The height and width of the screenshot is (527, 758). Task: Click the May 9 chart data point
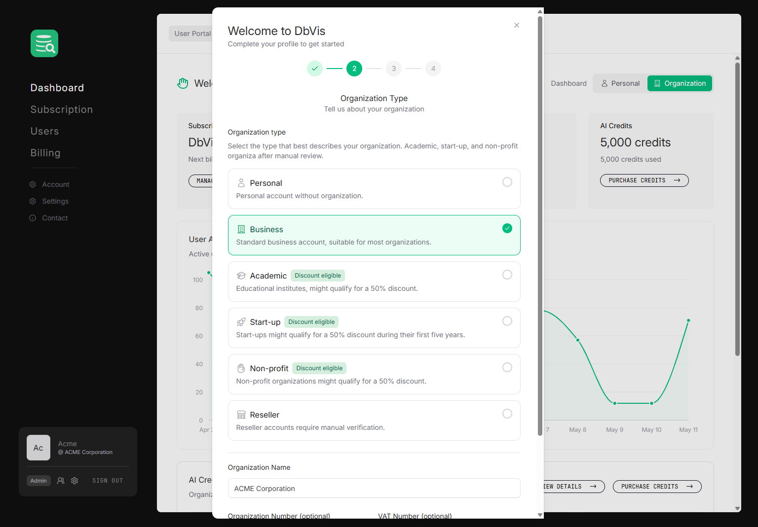[615, 403]
